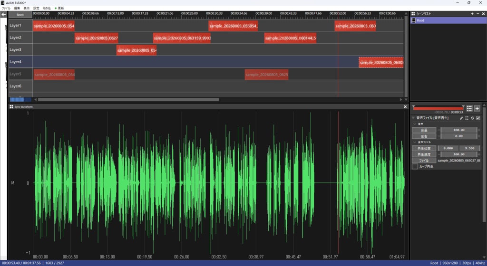Click the Sync Waveform panel grid icon
Screen dimensions: 487x266
coord(11,107)
